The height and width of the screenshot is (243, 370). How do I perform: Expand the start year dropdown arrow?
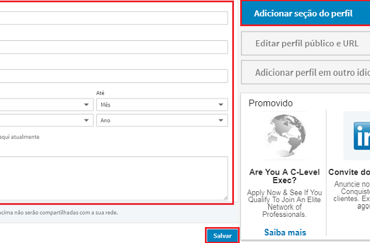point(87,121)
